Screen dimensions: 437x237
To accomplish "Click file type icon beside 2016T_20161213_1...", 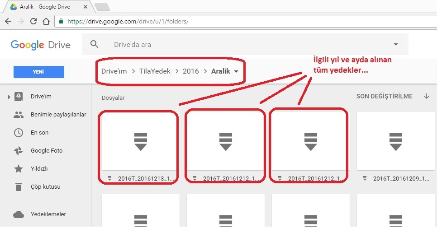I will [x=110, y=178].
